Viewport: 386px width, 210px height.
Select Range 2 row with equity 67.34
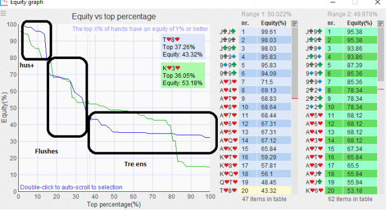[x=341, y=149]
